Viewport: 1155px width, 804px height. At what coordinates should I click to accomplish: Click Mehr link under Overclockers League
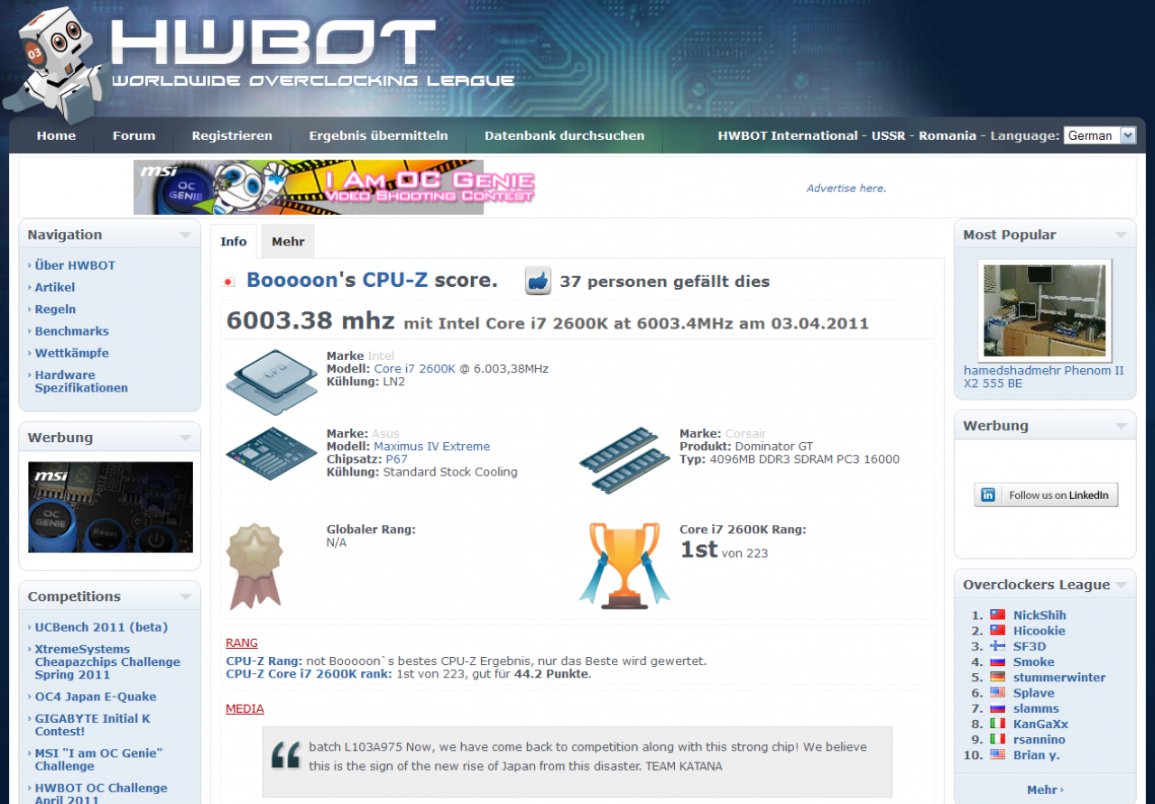point(1045,790)
